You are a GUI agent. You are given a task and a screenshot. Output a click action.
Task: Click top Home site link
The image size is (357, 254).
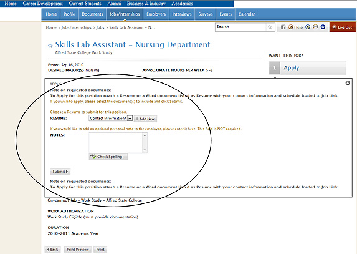pyautogui.click(x=11, y=4)
